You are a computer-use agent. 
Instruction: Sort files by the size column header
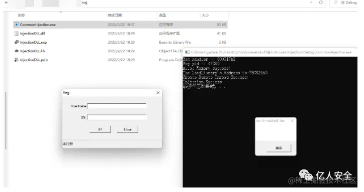(205, 15)
